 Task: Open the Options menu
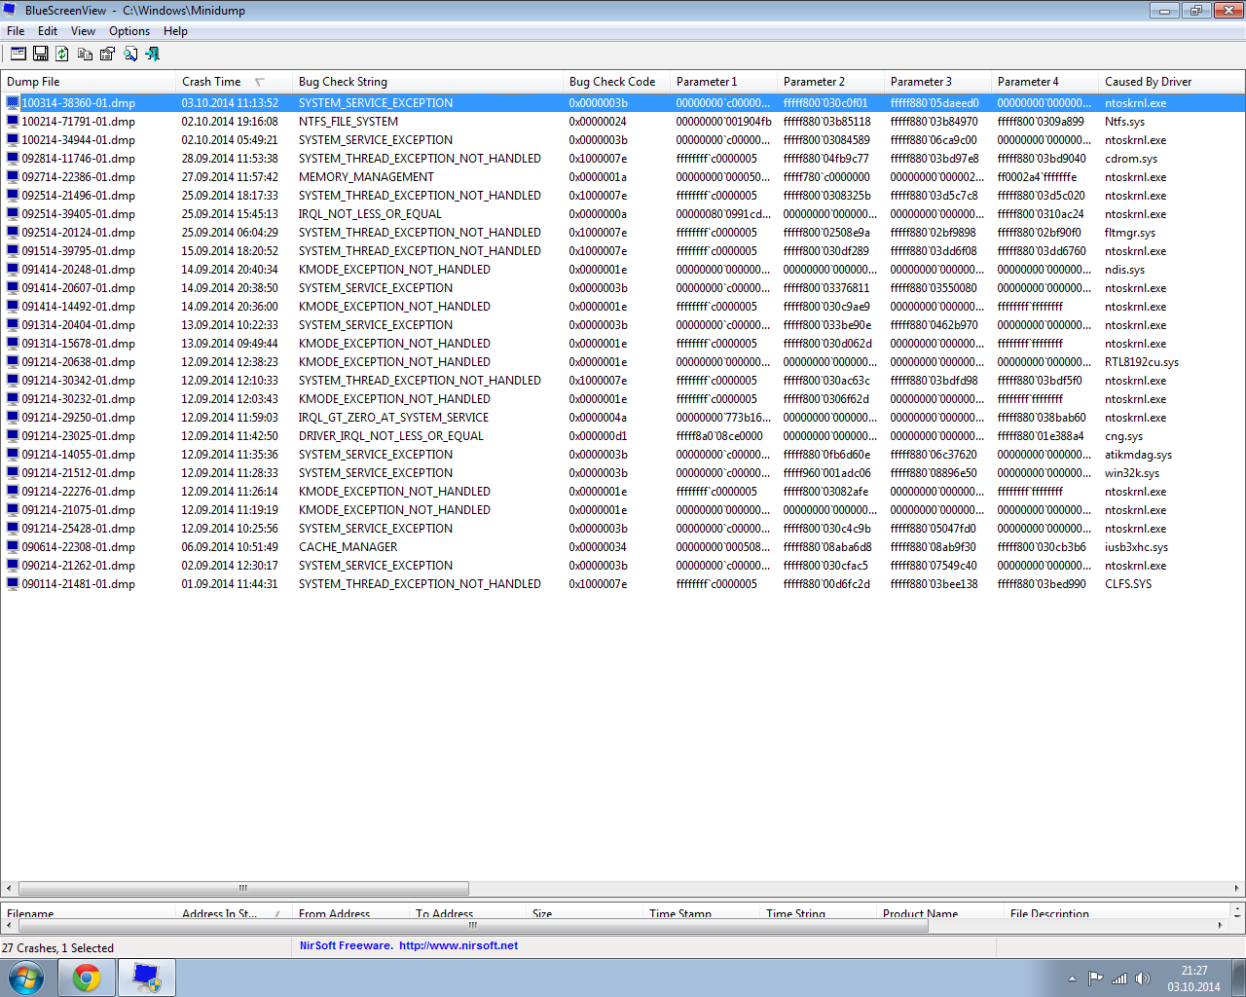pos(129,31)
